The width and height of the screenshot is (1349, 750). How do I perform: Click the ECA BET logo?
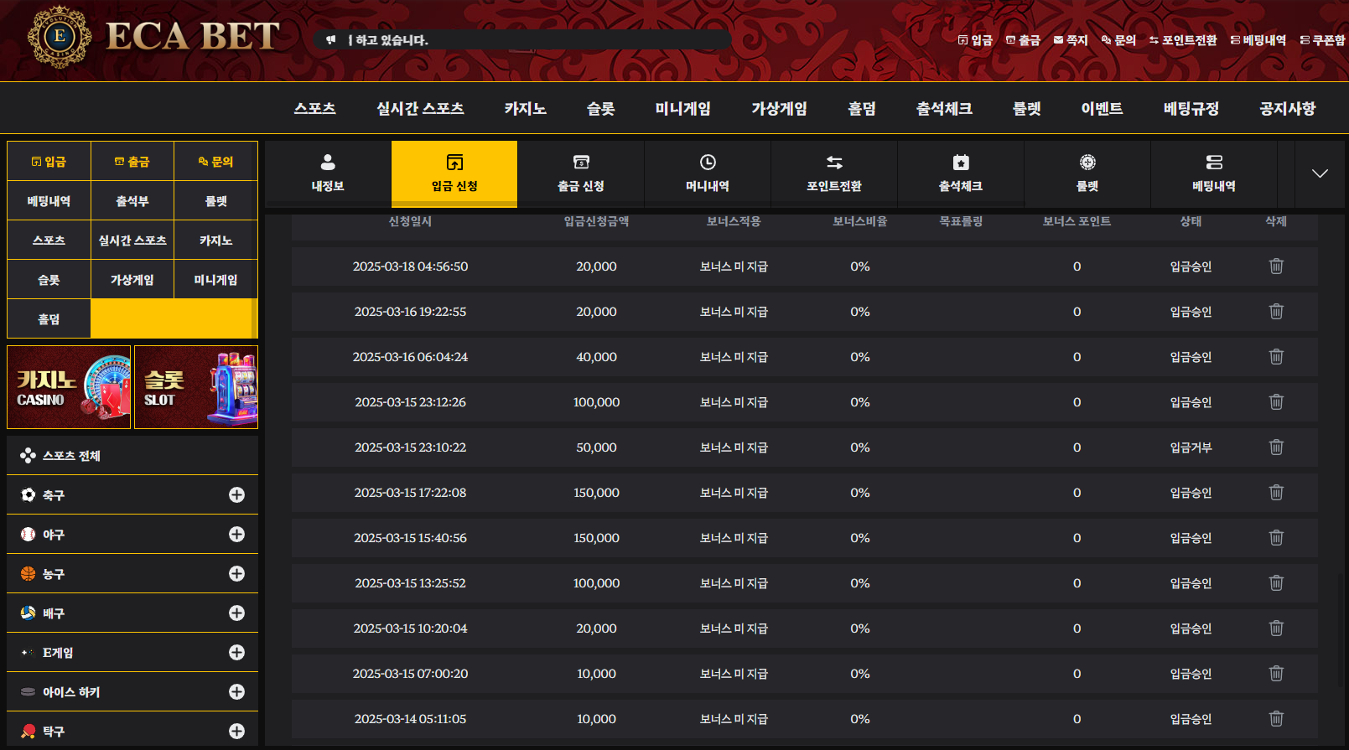153,37
